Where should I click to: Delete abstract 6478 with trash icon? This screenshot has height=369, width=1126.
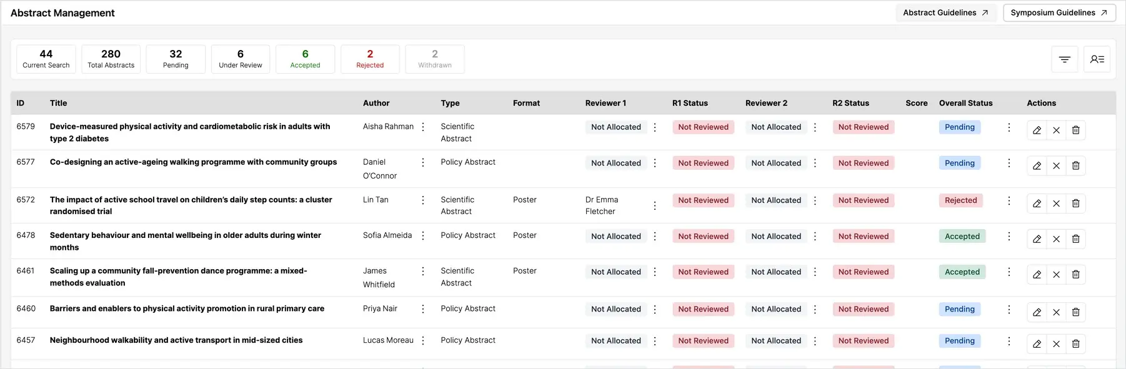(x=1075, y=239)
